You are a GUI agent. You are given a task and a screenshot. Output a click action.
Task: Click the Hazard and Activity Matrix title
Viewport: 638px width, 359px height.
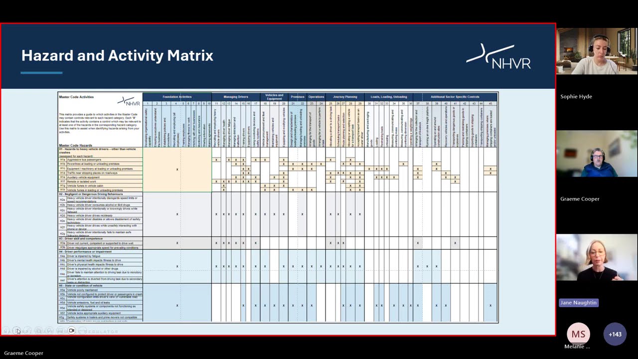[117, 55]
